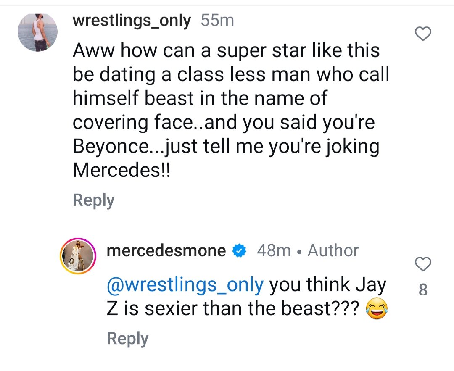The height and width of the screenshot is (371, 454).
Task: Click the 48m timestamp
Action: [x=274, y=251]
